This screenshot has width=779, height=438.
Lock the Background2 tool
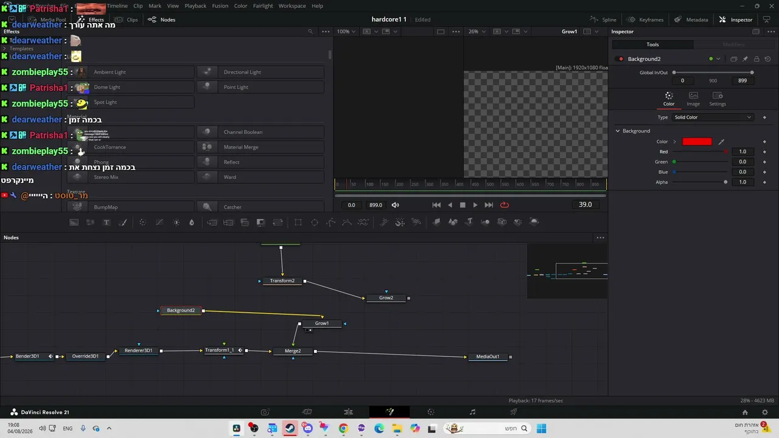[756, 59]
